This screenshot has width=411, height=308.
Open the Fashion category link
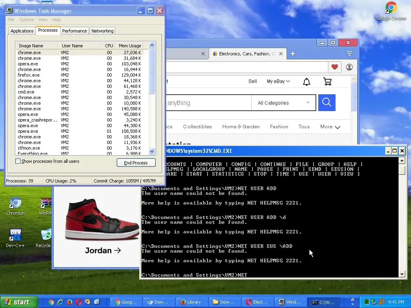(x=279, y=127)
